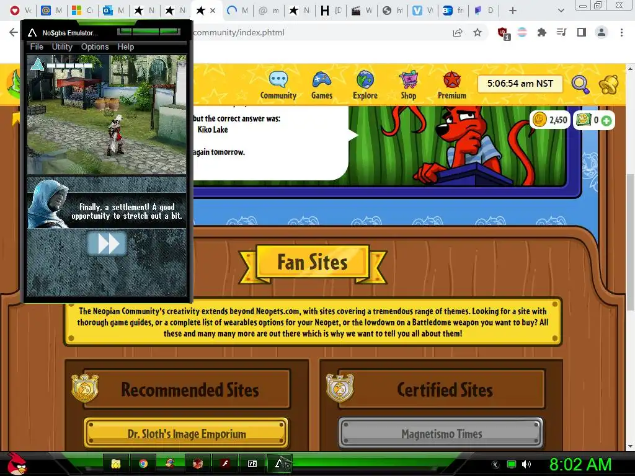This screenshot has height=476, width=635.
Task: Open the notifications bell icon
Action: (609, 84)
